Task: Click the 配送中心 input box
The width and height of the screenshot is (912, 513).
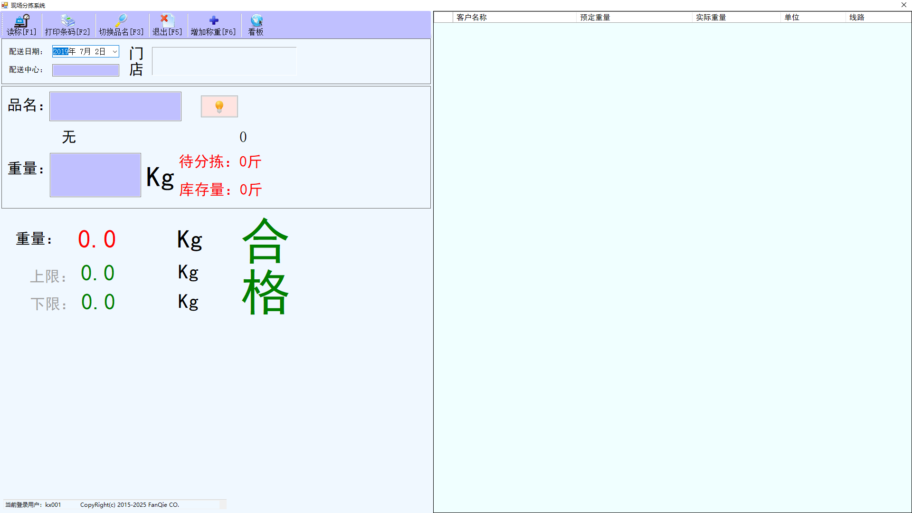Action: click(x=85, y=70)
